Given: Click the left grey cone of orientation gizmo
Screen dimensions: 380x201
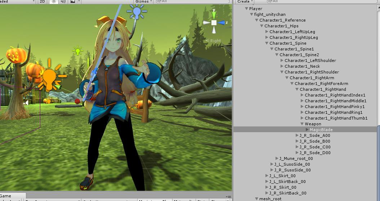Looking at the screenshot, I should pos(206,23).
